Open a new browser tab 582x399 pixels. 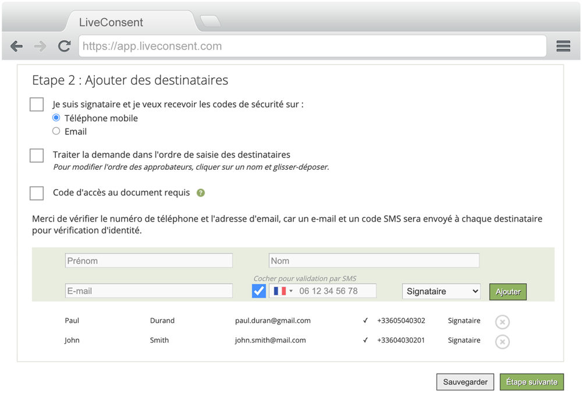(x=210, y=22)
